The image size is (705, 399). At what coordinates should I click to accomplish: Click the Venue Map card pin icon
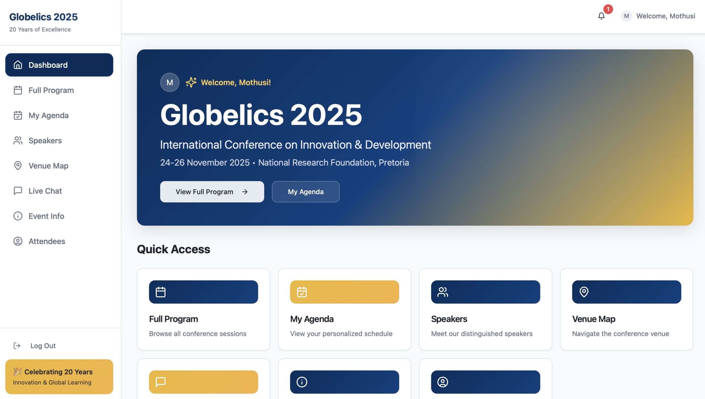(x=584, y=292)
